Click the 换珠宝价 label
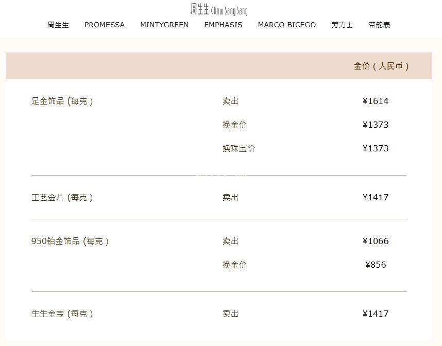The height and width of the screenshot is (346, 442). [x=239, y=149]
